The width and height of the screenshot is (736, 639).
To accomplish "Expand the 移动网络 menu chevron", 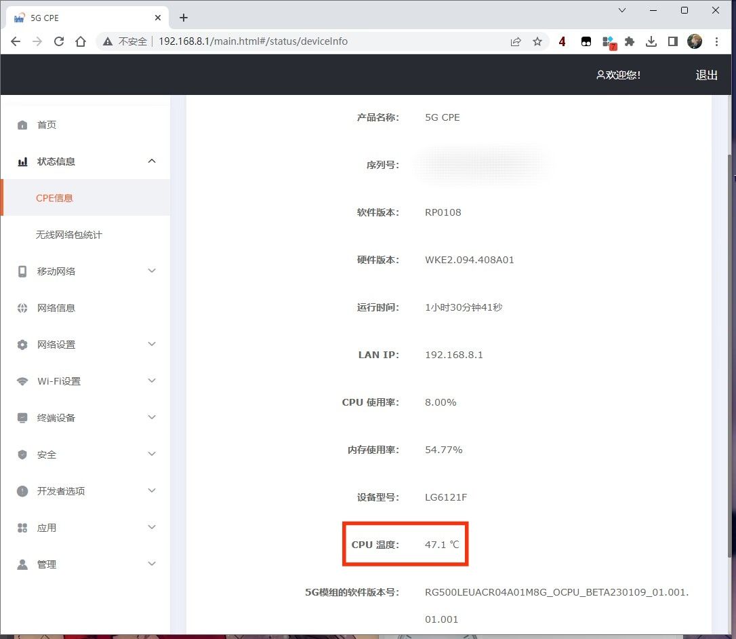I will click(152, 271).
